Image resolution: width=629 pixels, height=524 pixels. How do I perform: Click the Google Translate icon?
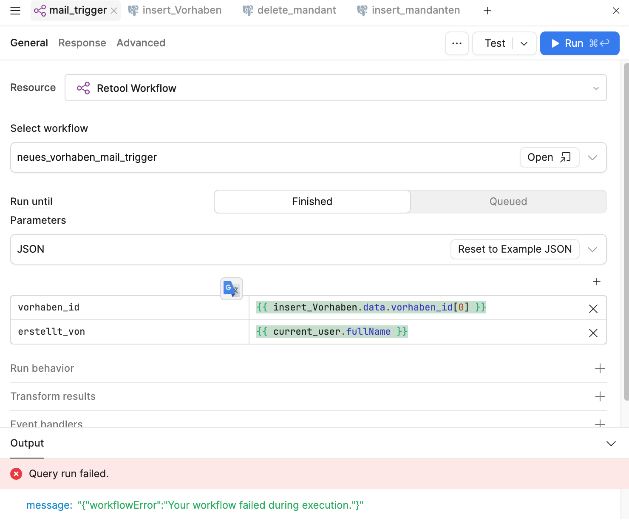click(232, 289)
